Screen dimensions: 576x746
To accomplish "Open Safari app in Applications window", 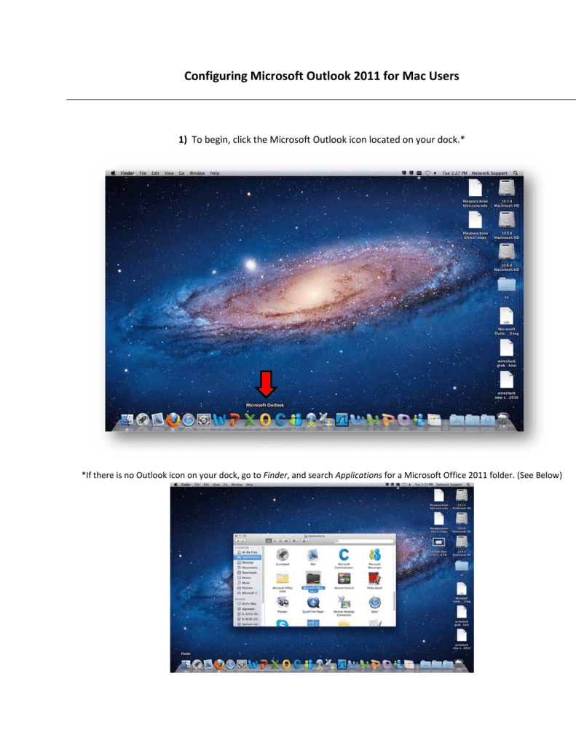I will [375, 605].
